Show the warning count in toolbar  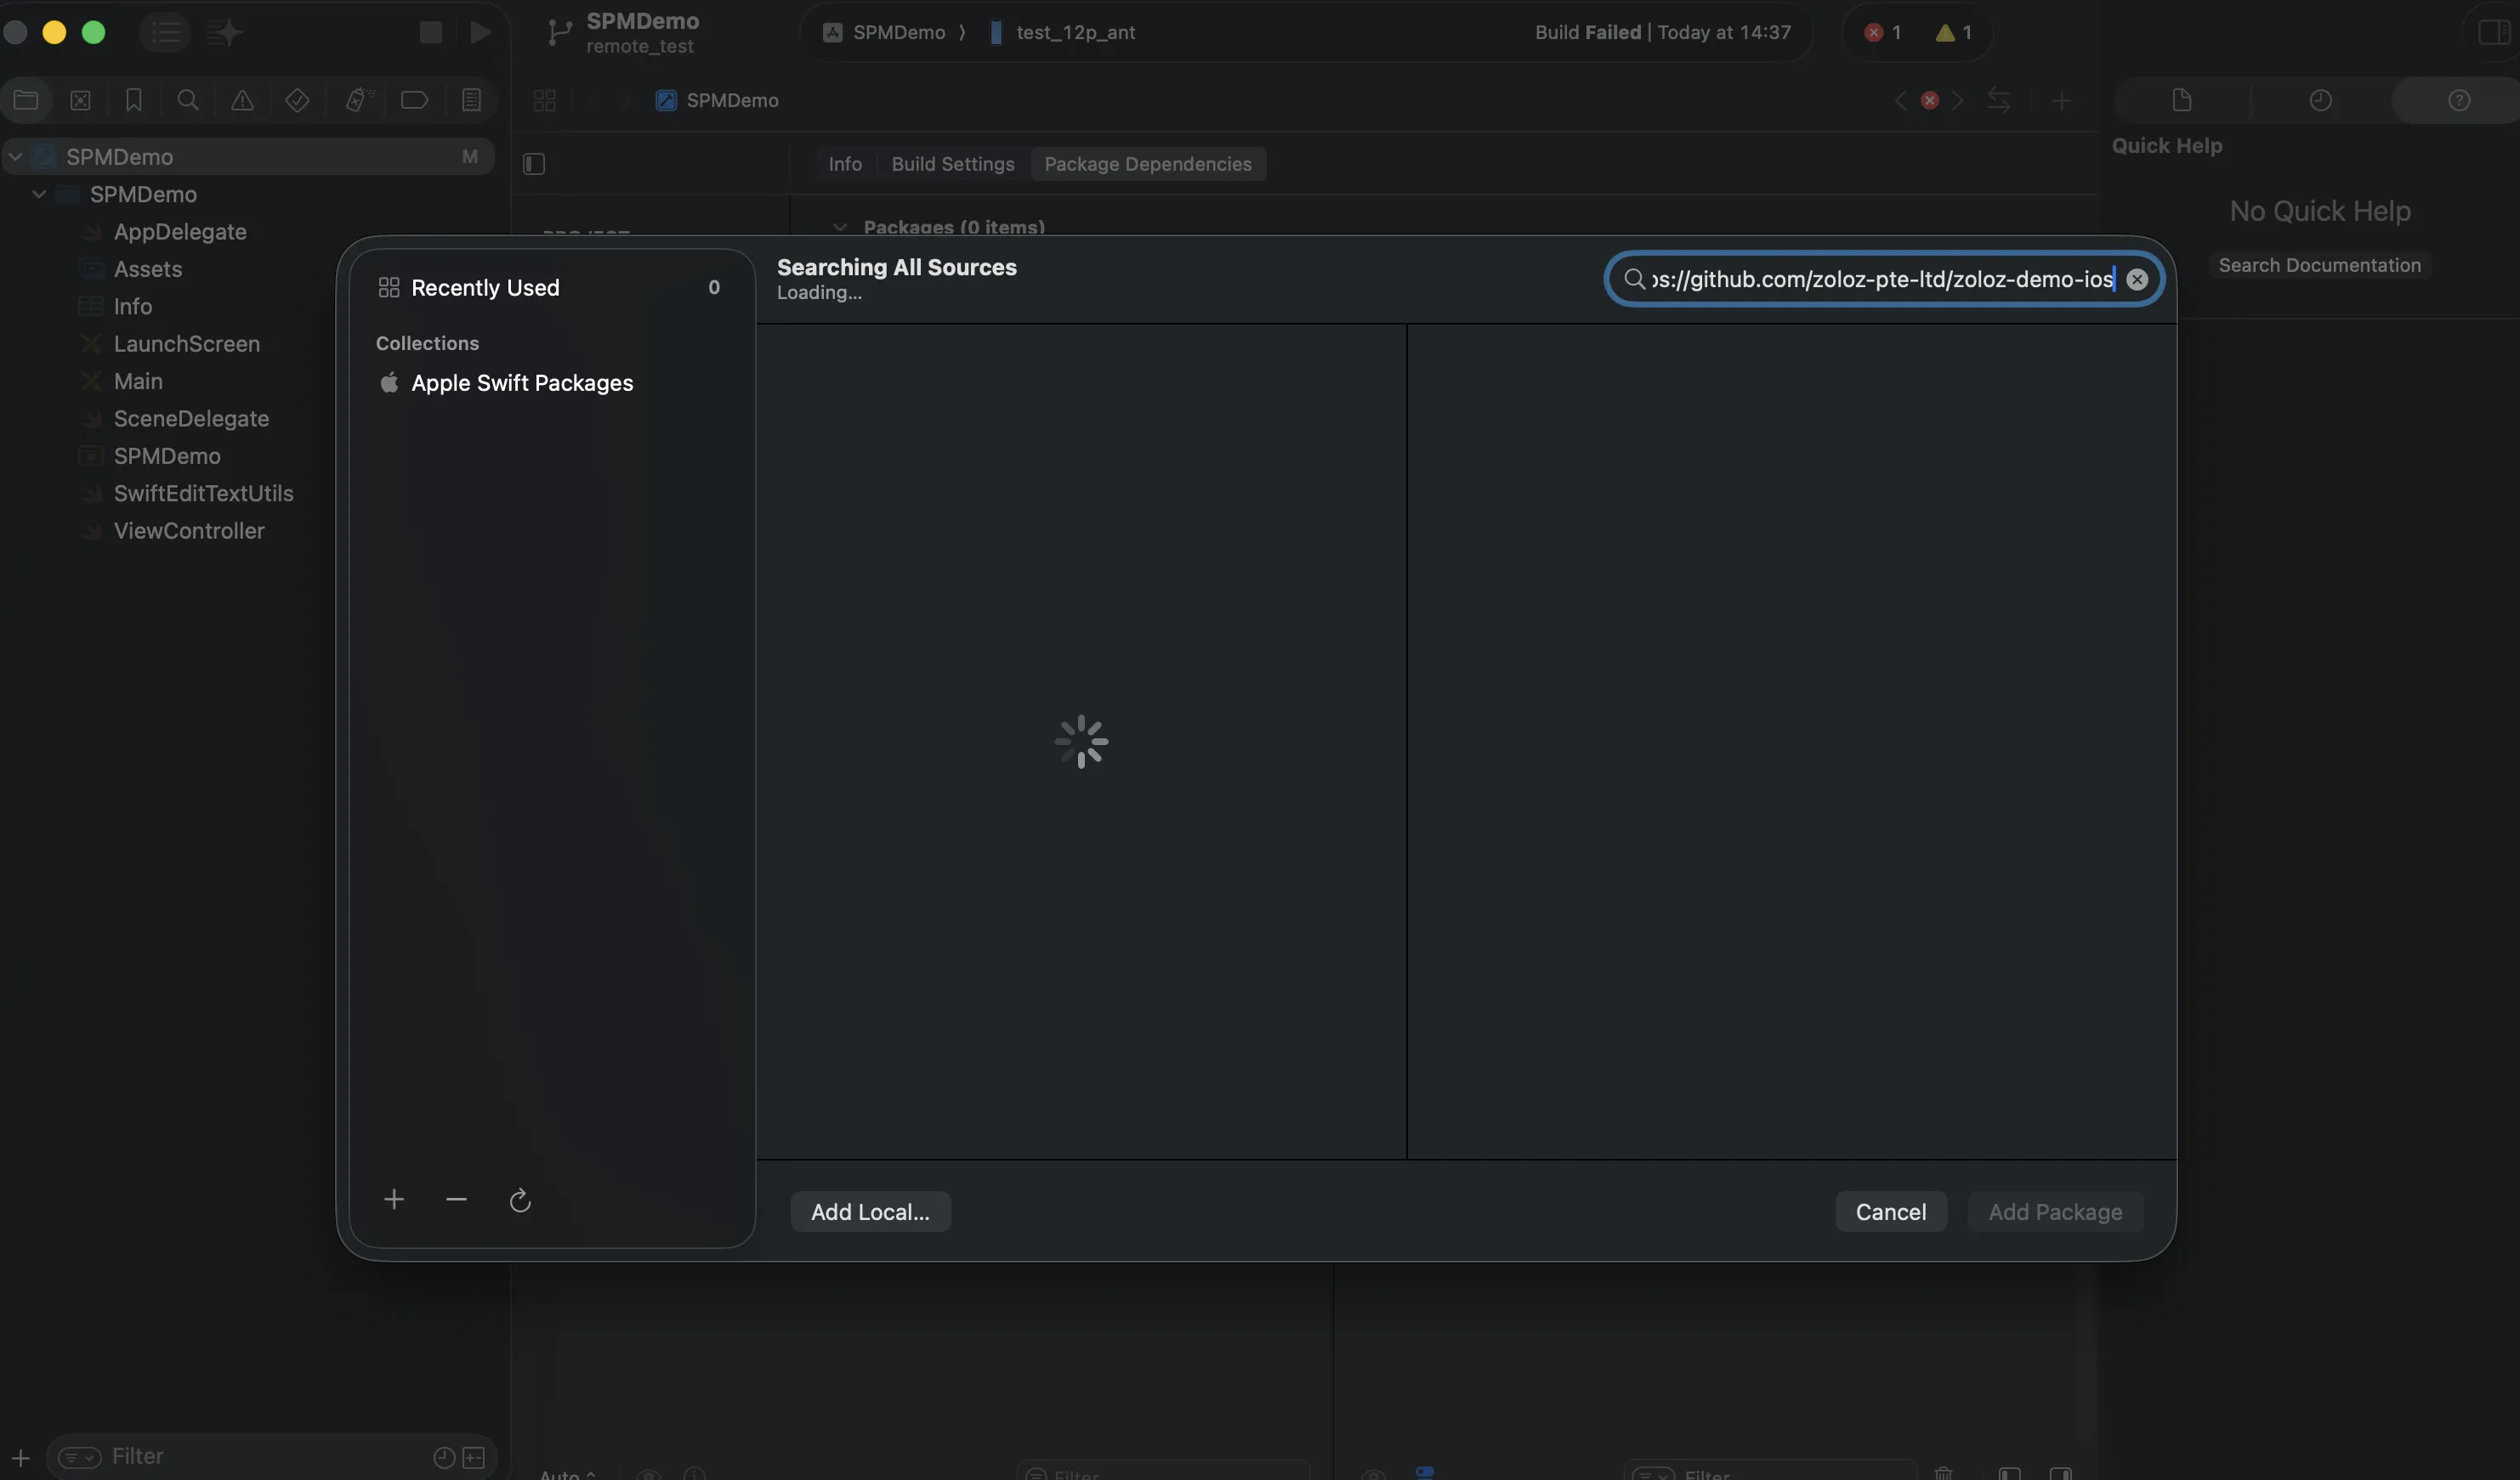point(1953,32)
